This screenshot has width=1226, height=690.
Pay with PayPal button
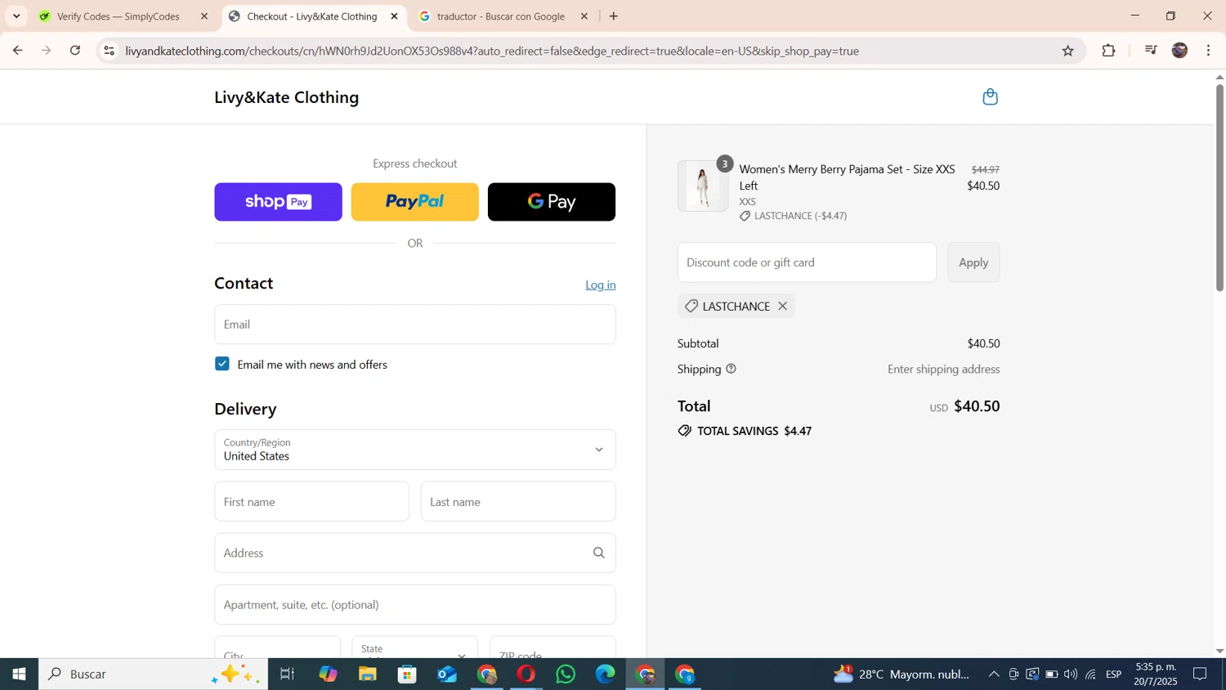click(414, 202)
